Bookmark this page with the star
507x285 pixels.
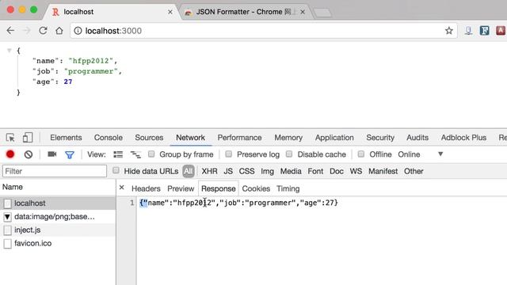449,31
